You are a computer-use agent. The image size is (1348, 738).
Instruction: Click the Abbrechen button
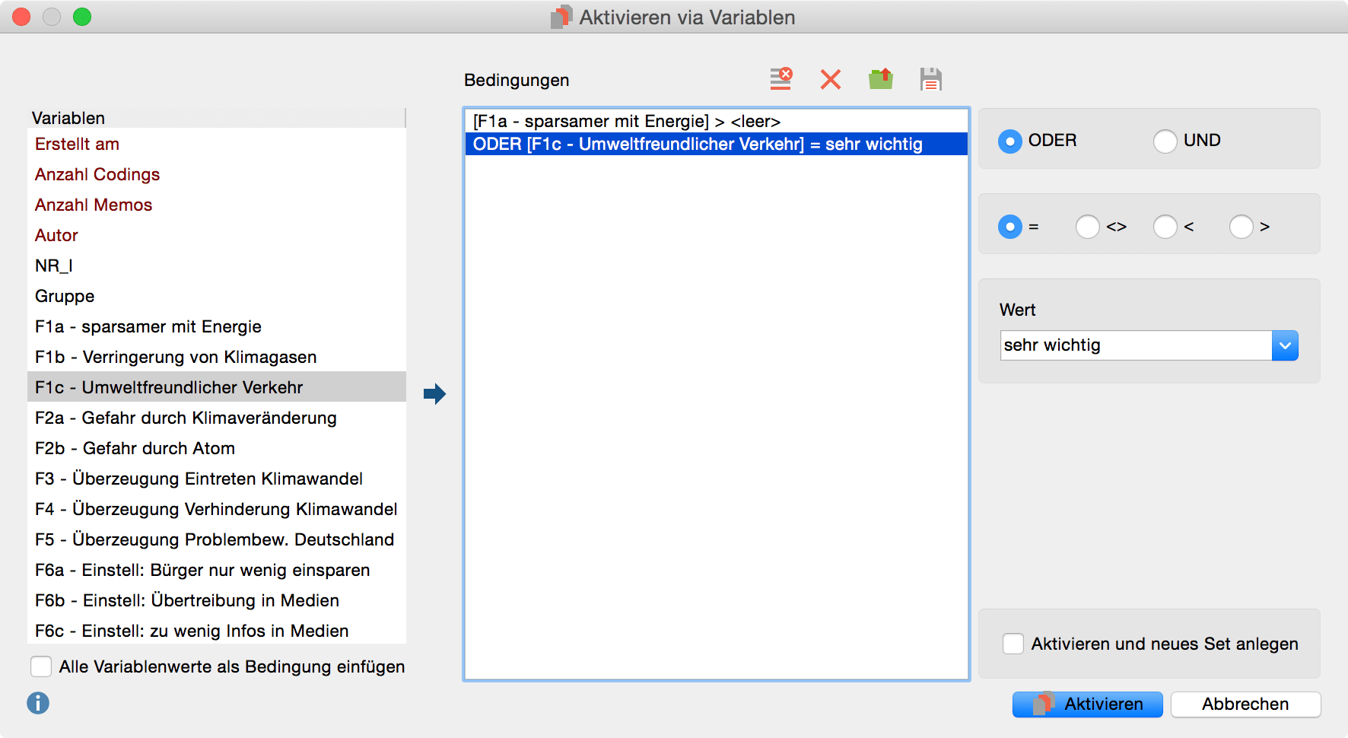(1245, 705)
